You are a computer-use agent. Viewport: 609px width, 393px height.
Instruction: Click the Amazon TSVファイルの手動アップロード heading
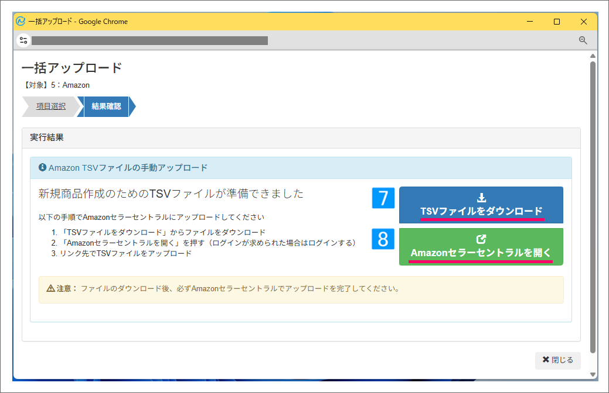pos(128,168)
